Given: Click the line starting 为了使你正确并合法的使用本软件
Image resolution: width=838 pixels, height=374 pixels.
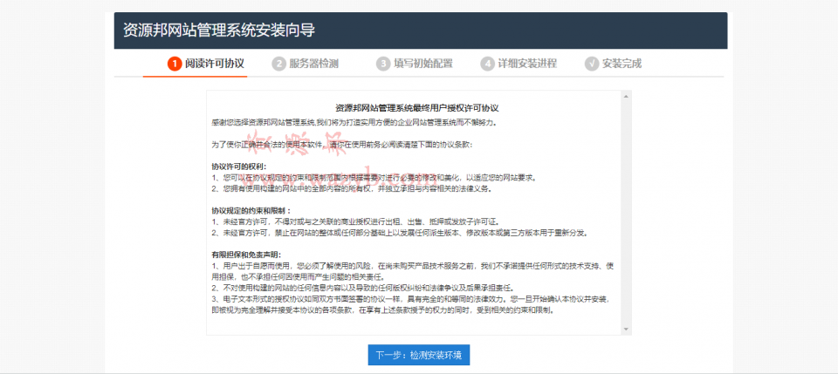Looking at the screenshot, I should click(x=342, y=145).
